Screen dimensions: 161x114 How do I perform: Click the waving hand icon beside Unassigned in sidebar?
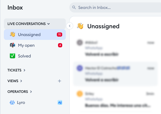[12, 35]
